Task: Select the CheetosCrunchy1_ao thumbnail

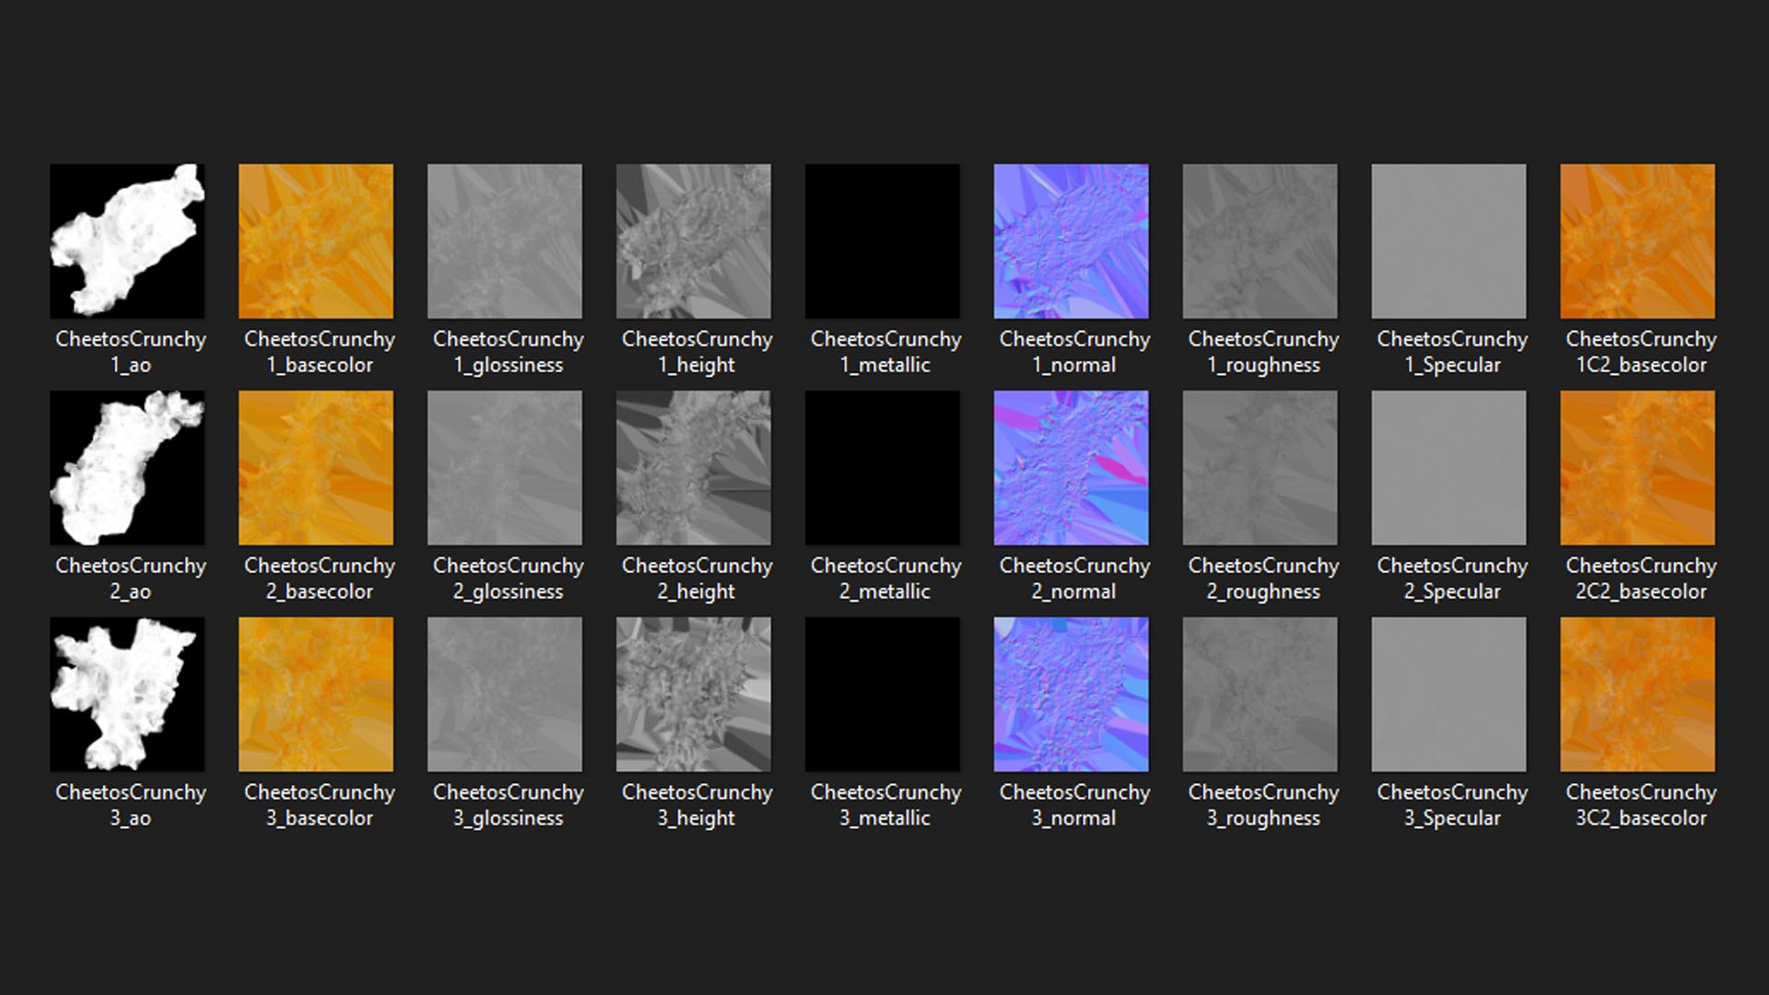Action: (127, 241)
